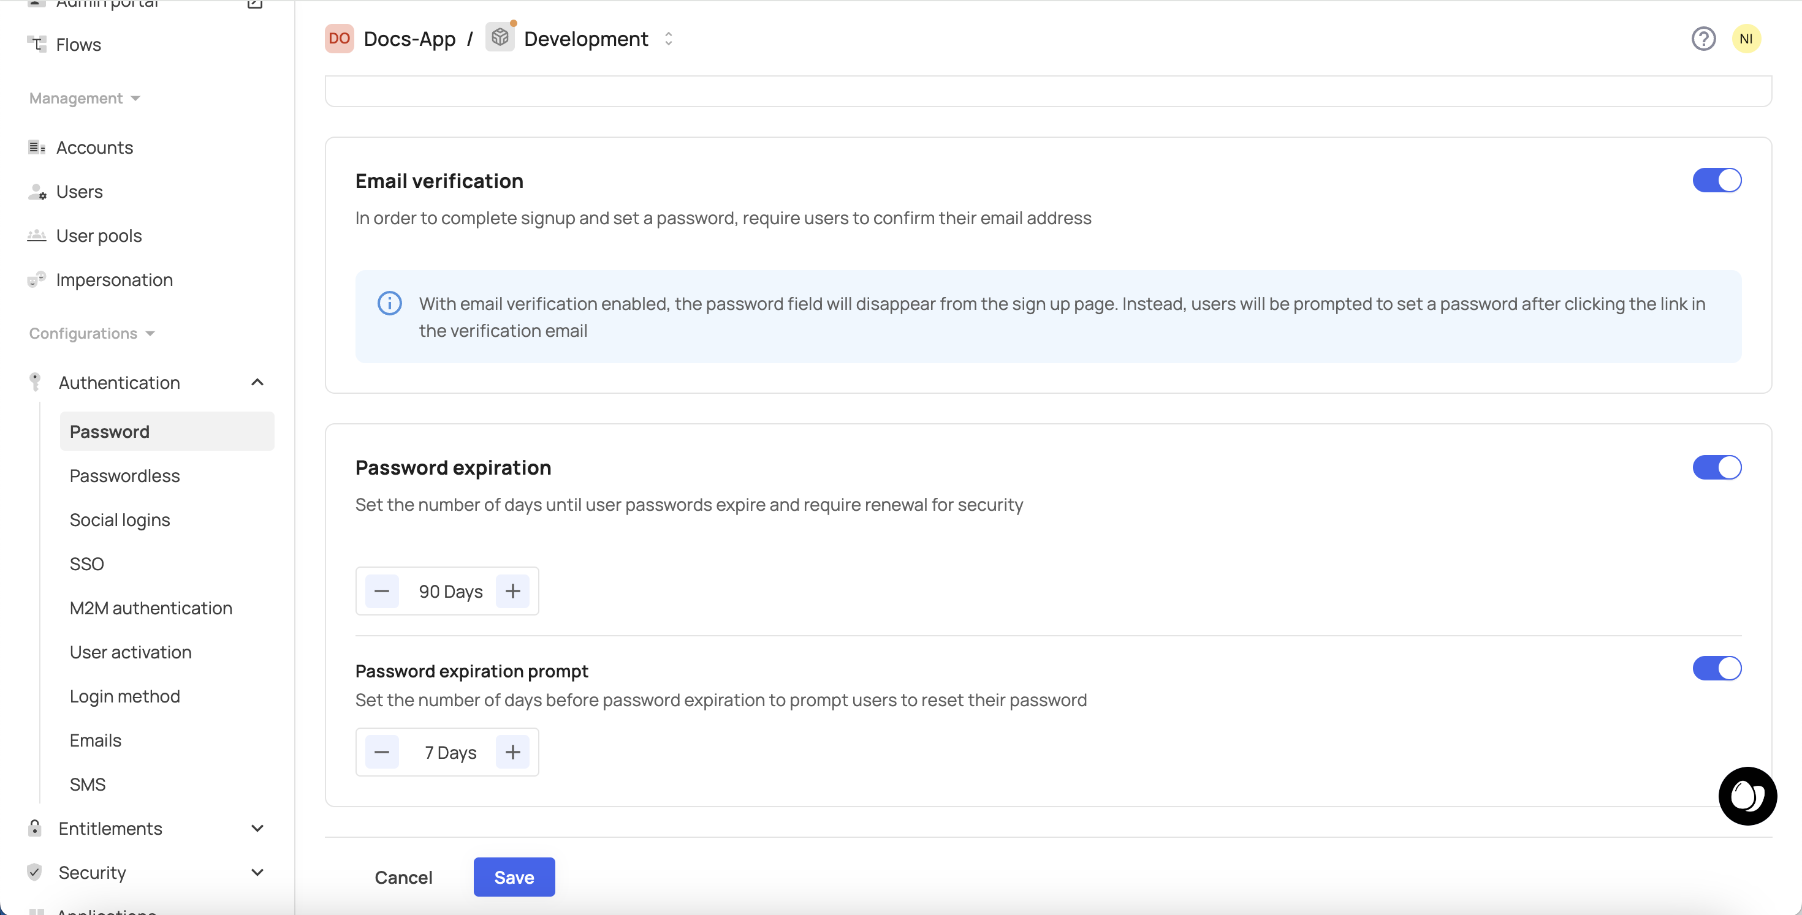Open the Development environment switcher

pos(668,39)
